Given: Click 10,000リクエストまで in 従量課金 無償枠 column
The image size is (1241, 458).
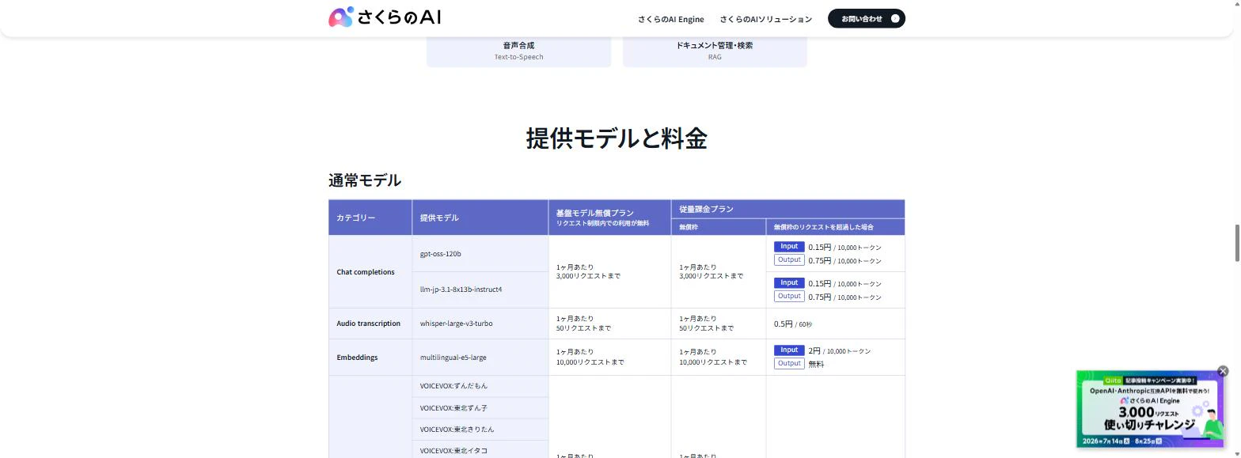Looking at the screenshot, I should click(713, 362).
